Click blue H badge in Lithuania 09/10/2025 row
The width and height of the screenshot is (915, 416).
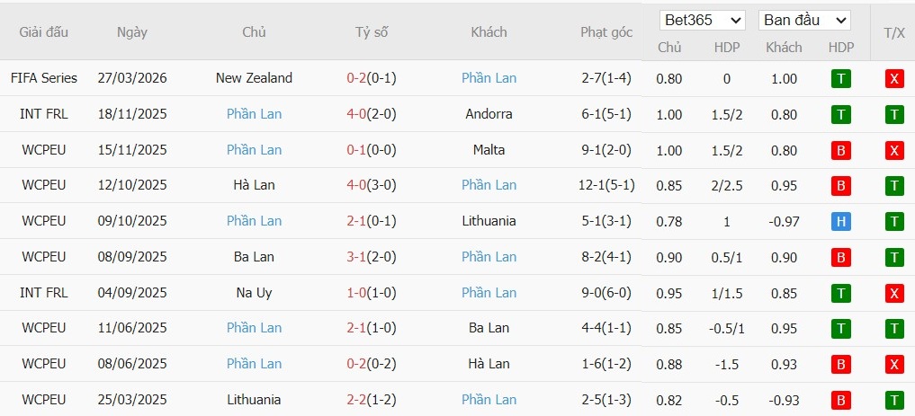pos(840,221)
